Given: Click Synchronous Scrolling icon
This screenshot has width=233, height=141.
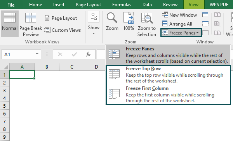Looking at the screenshot, I should 217,24.
